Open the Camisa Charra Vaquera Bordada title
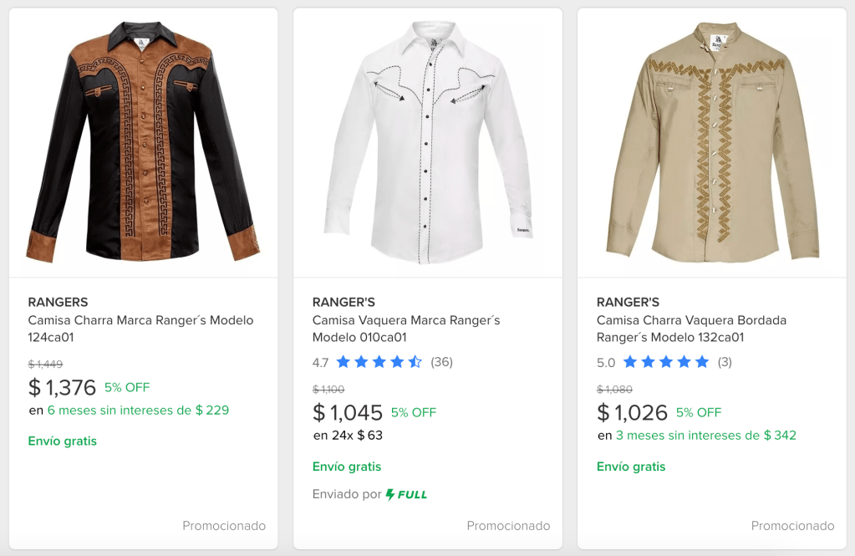Screen dimensions: 855x556 point(691,329)
